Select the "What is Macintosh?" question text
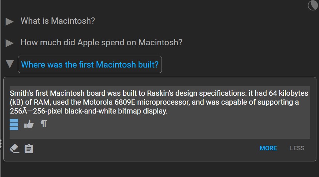Image resolution: width=319 pixels, height=177 pixels. (x=58, y=21)
